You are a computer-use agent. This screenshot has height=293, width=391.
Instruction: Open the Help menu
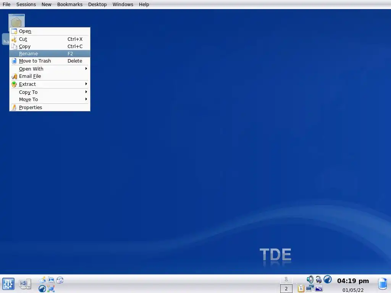[x=144, y=5]
